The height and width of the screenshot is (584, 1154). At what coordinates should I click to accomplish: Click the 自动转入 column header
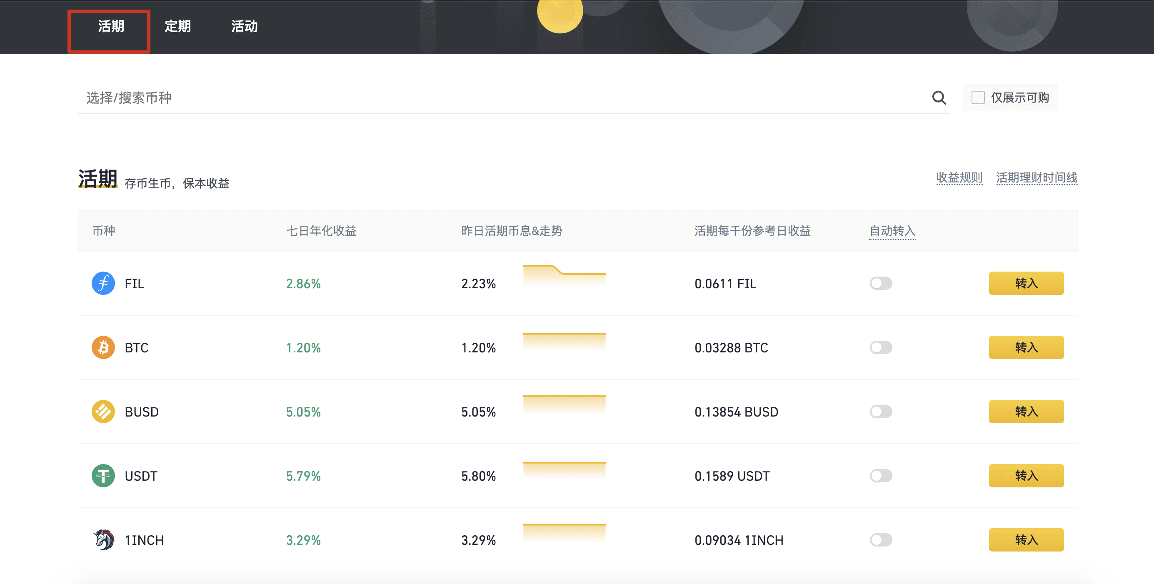pos(892,231)
